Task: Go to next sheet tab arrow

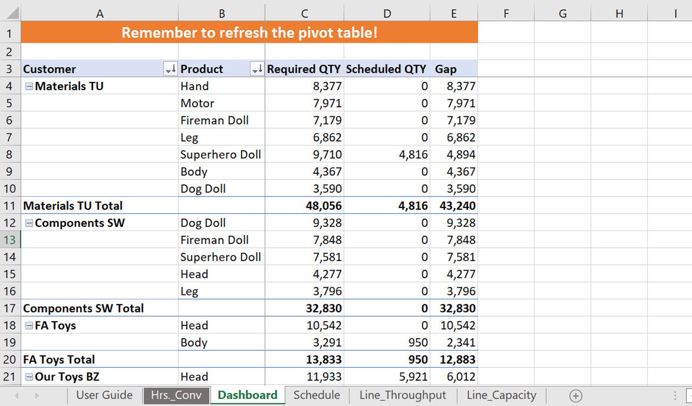Action: (37, 396)
